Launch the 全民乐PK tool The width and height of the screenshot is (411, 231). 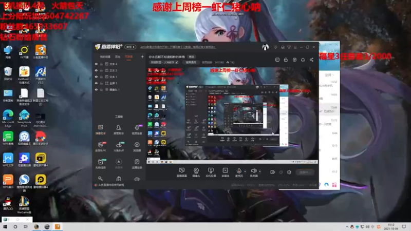[x=100, y=147]
